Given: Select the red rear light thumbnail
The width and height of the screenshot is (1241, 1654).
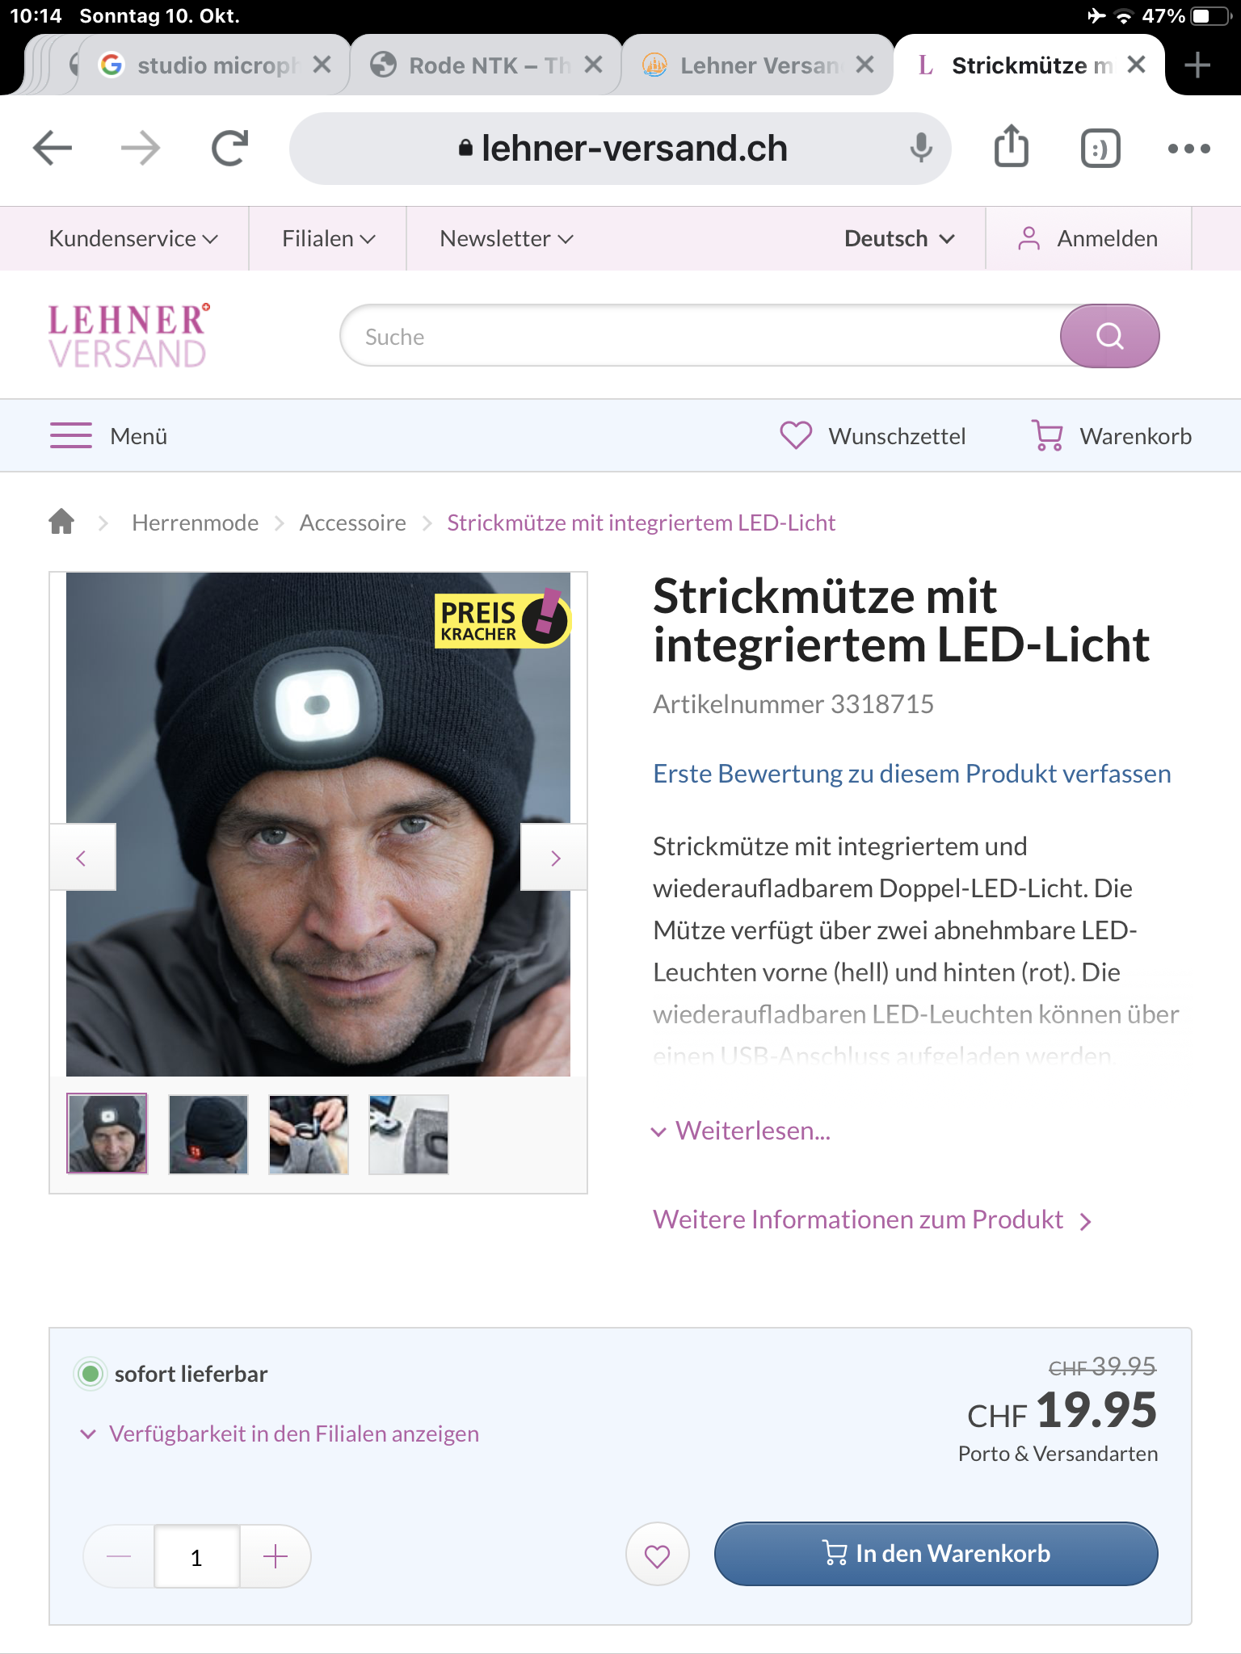Looking at the screenshot, I should 208,1134.
